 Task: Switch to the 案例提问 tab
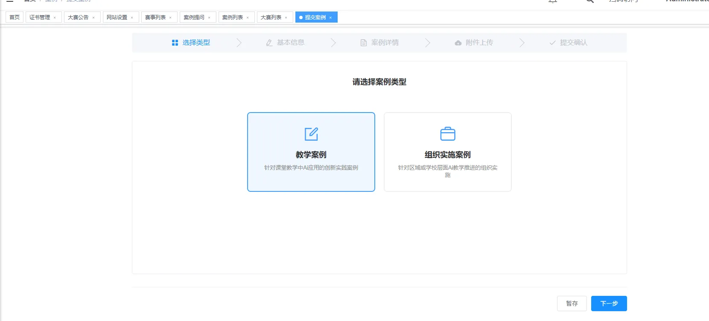(194, 17)
